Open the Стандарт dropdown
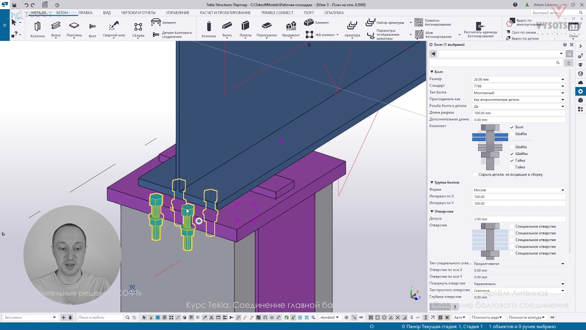The image size is (586, 330). click(x=519, y=86)
